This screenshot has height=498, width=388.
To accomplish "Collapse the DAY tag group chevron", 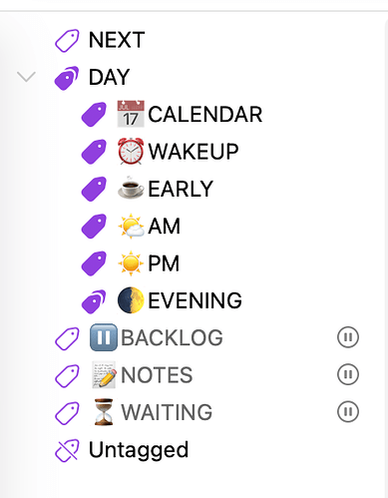I will 26,77.
